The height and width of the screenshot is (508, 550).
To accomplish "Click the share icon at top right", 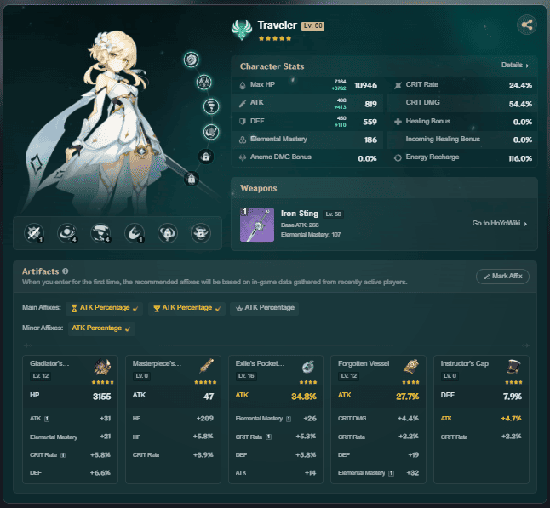I will pos(526,26).
